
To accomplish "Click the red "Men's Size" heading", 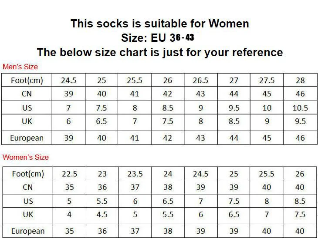I will pyautogui.click(x=20, y=67).
